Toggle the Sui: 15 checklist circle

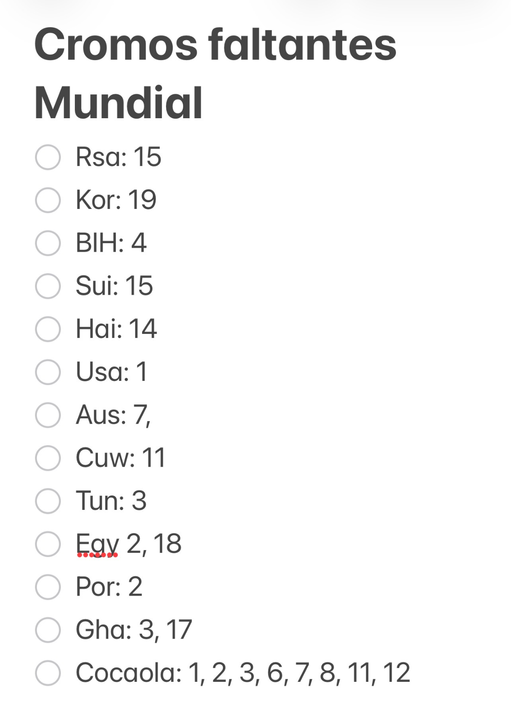click(48, 286)
